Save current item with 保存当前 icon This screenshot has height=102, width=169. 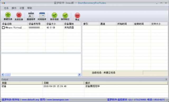click(x=54, y=15)
